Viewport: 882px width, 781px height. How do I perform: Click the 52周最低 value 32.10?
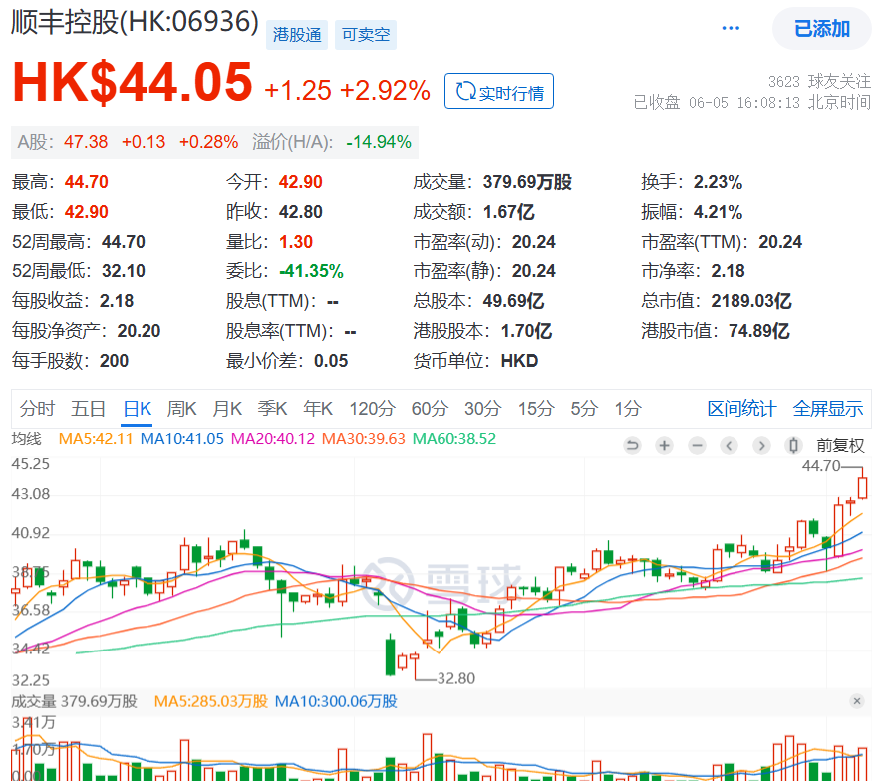[124, 271]
